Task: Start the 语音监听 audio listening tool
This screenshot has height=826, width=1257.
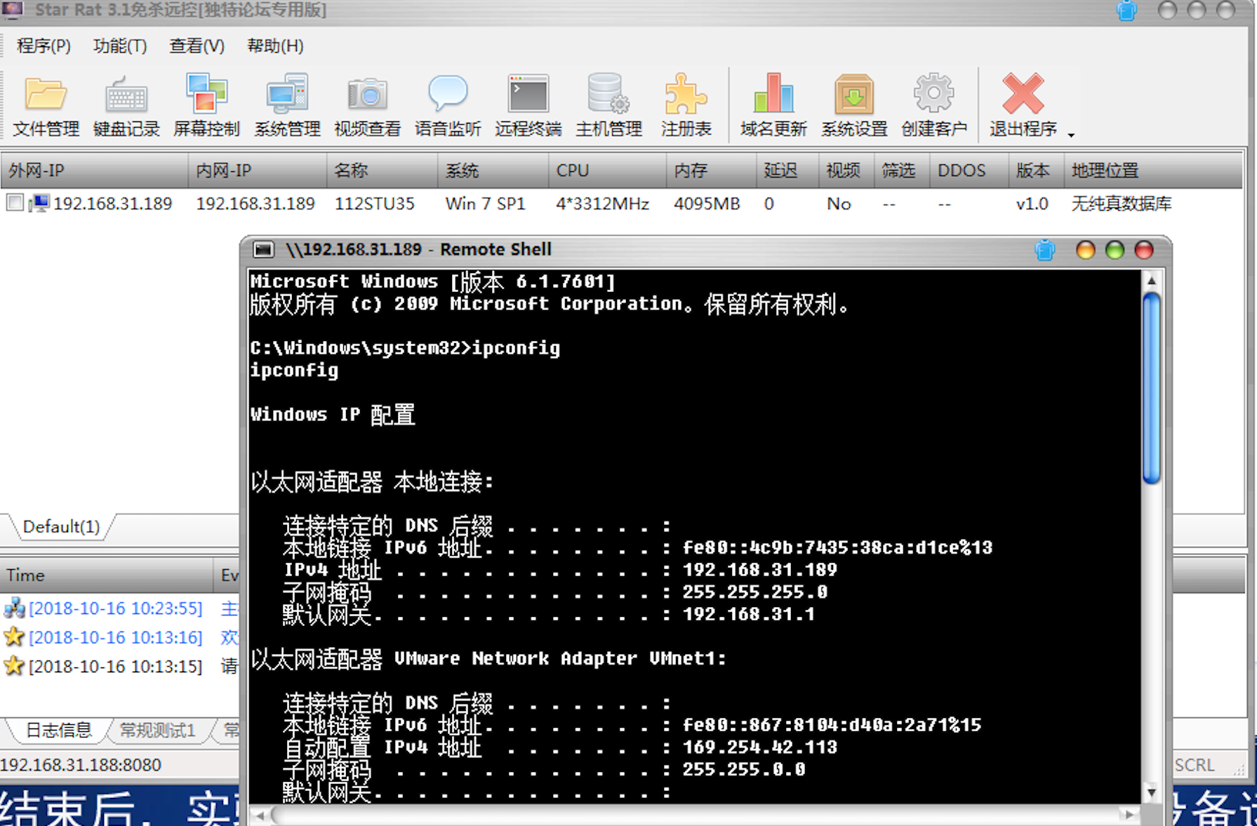Action: (448, 105)
